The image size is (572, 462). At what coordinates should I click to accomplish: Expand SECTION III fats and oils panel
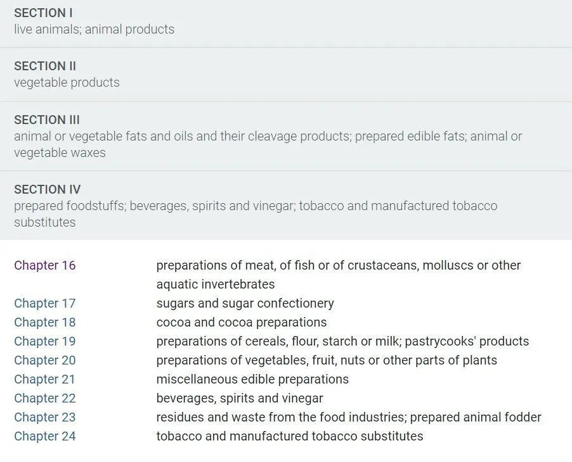[x=286, y=136]
